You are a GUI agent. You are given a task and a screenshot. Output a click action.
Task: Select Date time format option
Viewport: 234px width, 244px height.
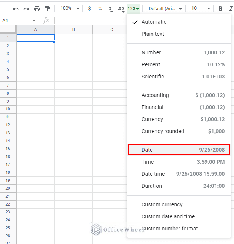tap(179, 174)
